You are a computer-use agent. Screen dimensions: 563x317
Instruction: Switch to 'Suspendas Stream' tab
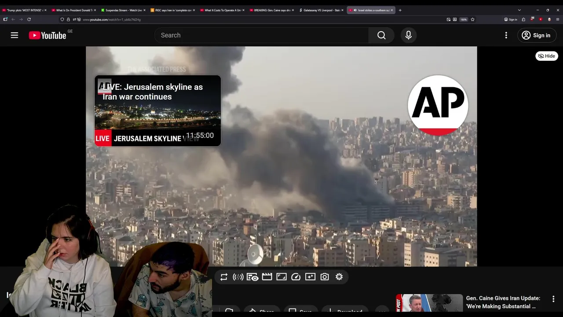click(123, 10)
